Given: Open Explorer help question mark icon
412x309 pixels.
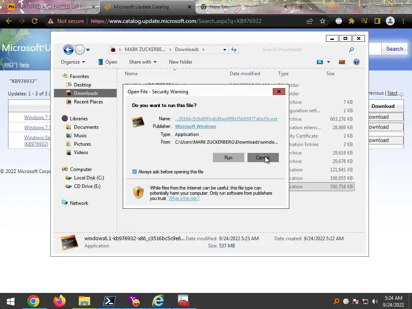Looking at the screenshot, I should (x=356, y=62).
